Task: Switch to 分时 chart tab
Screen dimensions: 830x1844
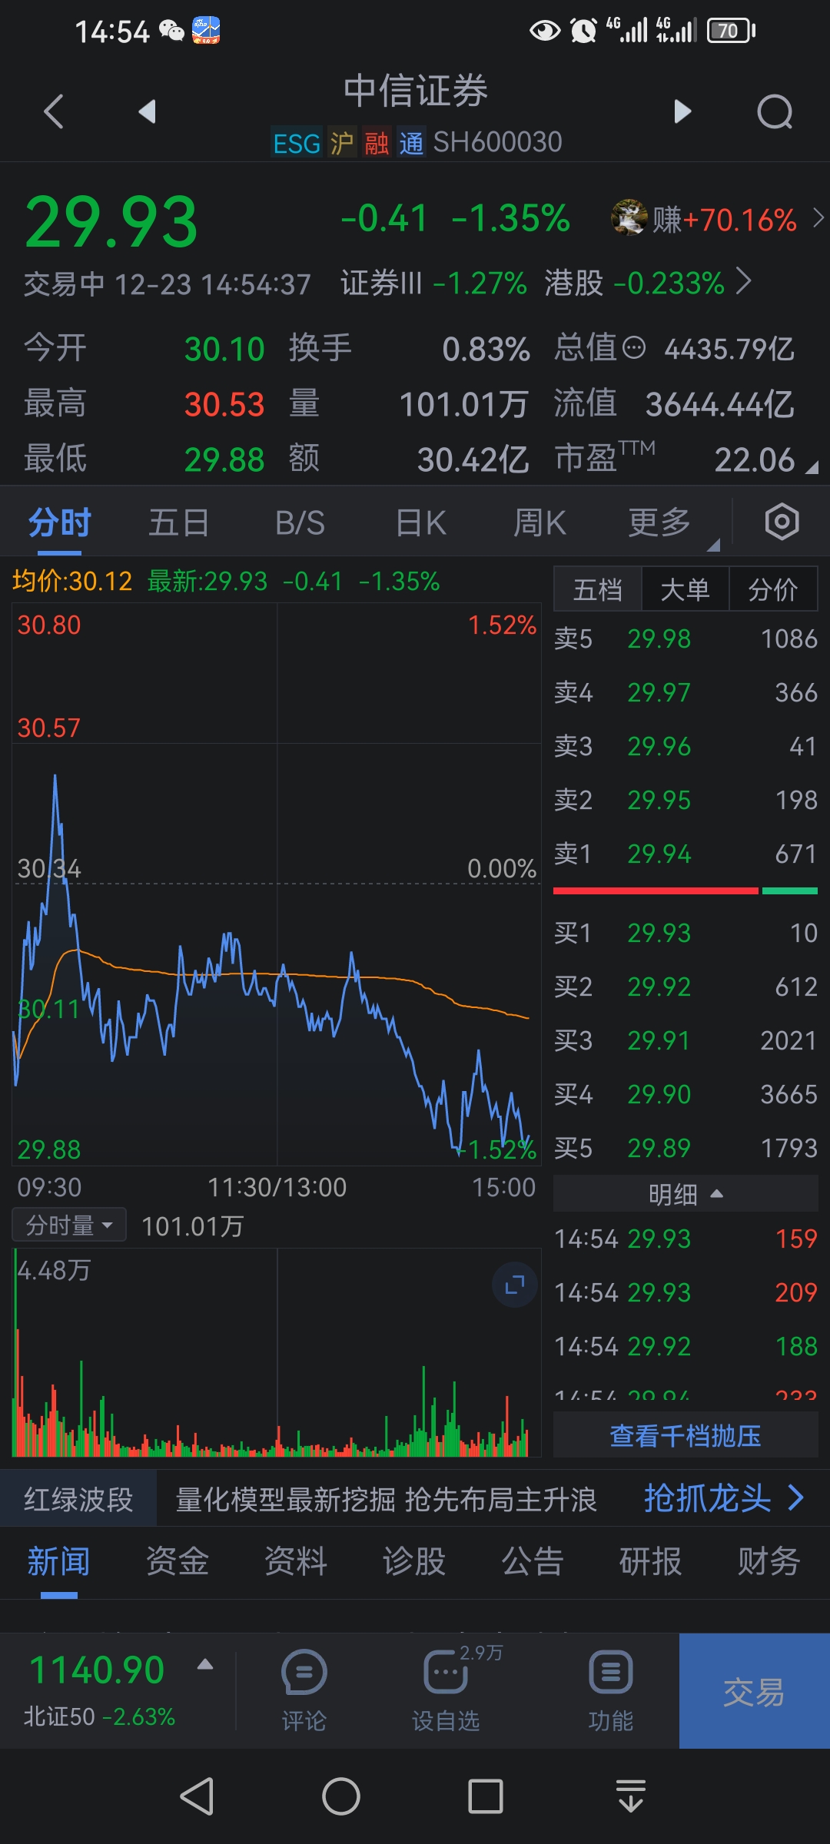Action: (x=59, y=523)
